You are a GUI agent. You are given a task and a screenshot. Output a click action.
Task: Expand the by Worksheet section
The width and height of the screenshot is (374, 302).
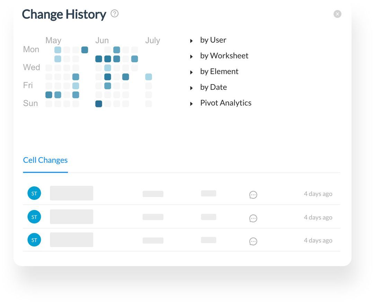(224, 55)
